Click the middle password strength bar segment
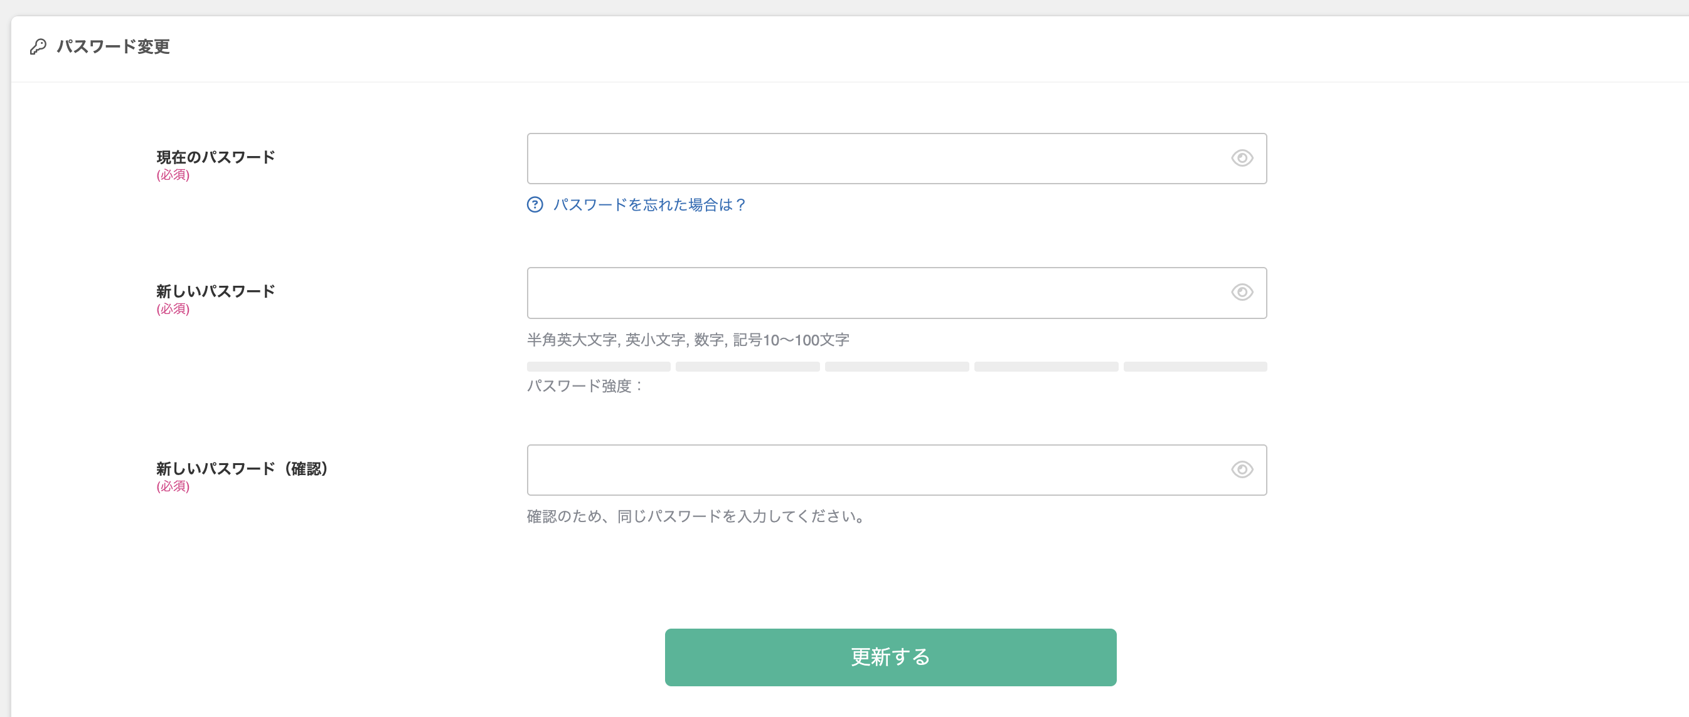The height and width of the screenshot is (717, 1689). point(897,367)
